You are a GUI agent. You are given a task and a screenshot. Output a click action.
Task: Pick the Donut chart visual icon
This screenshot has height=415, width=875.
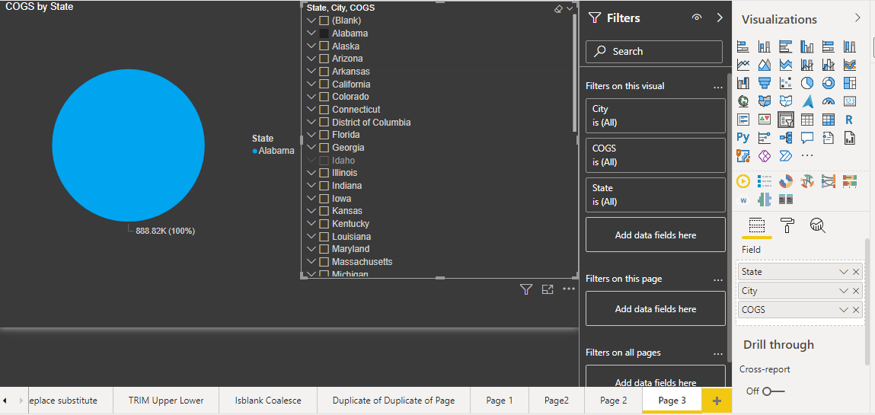click(x=829, y=83)
